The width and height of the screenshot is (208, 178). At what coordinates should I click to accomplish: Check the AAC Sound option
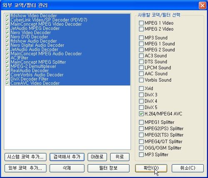141,74
